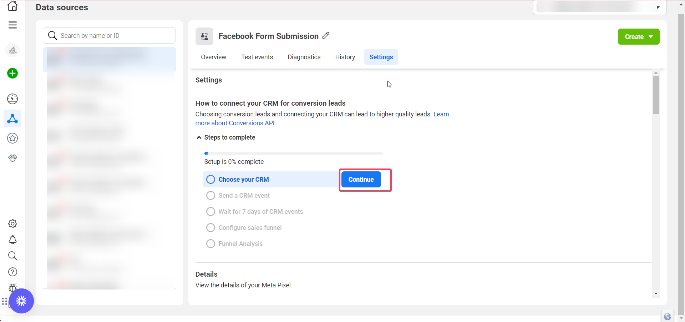Select the highlighted first data source entry
This screenshot has height=322, width=685.
[x=109, y=60]
